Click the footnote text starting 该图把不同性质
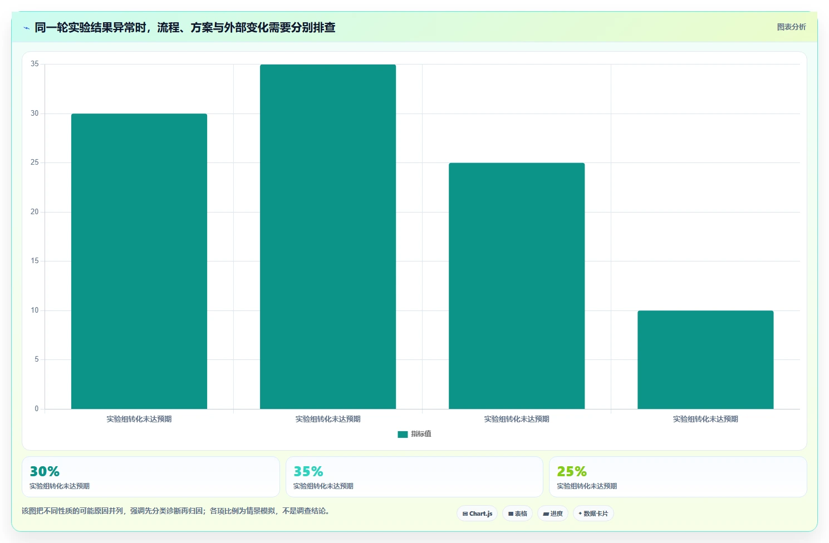Viewport: 829px width, 543px height. pos(176,511)
